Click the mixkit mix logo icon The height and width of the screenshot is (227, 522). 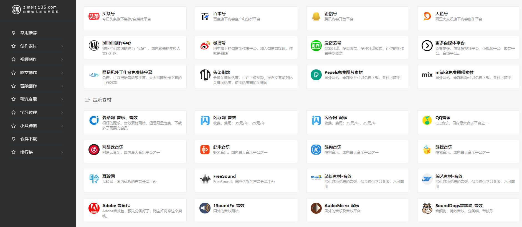pos(427,75)
